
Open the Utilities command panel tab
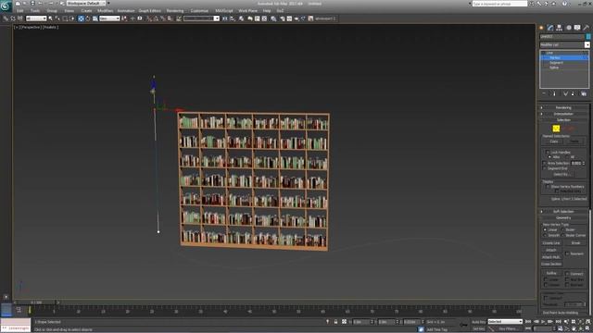[587, 28]
